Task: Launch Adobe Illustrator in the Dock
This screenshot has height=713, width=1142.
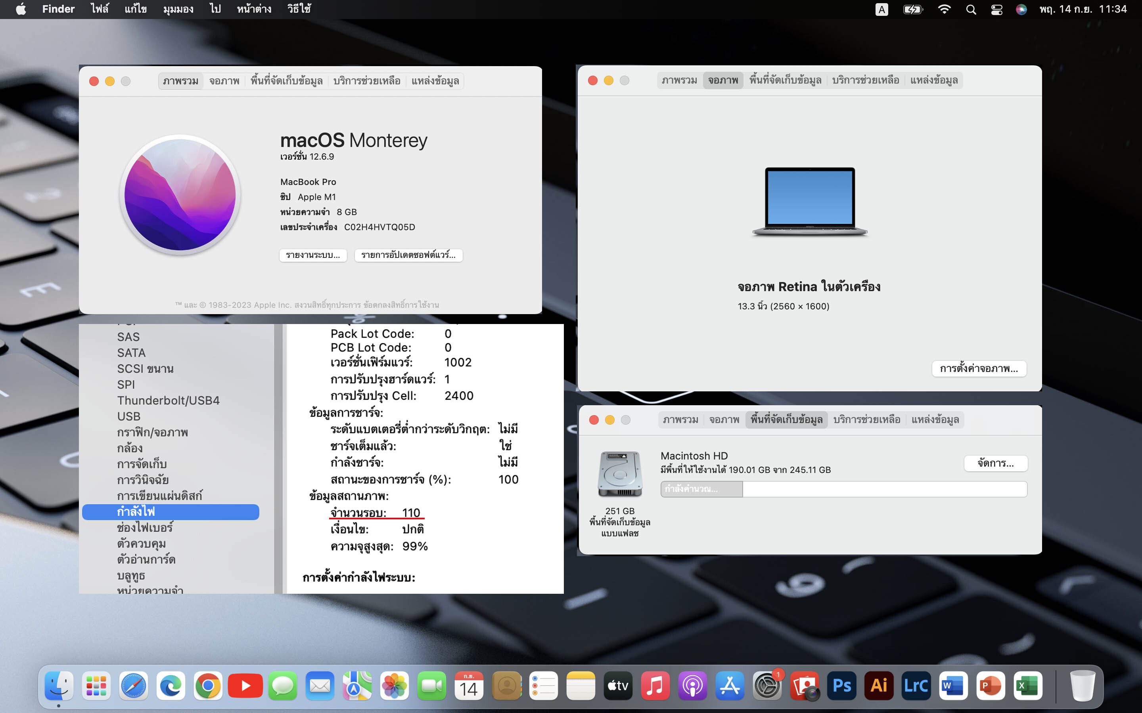Action: click(x=879, y=685)
